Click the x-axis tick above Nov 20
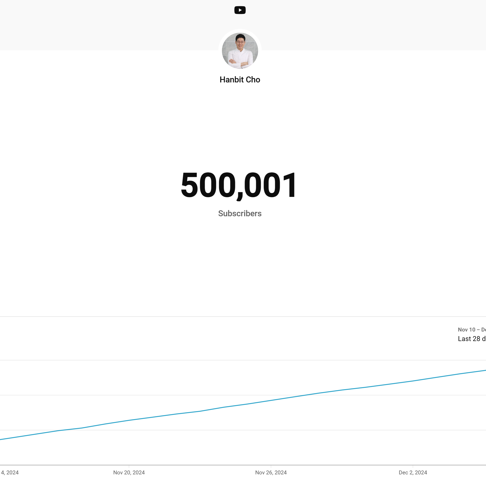This screenshot has height=486, width=486. click(x=129, y=466)
